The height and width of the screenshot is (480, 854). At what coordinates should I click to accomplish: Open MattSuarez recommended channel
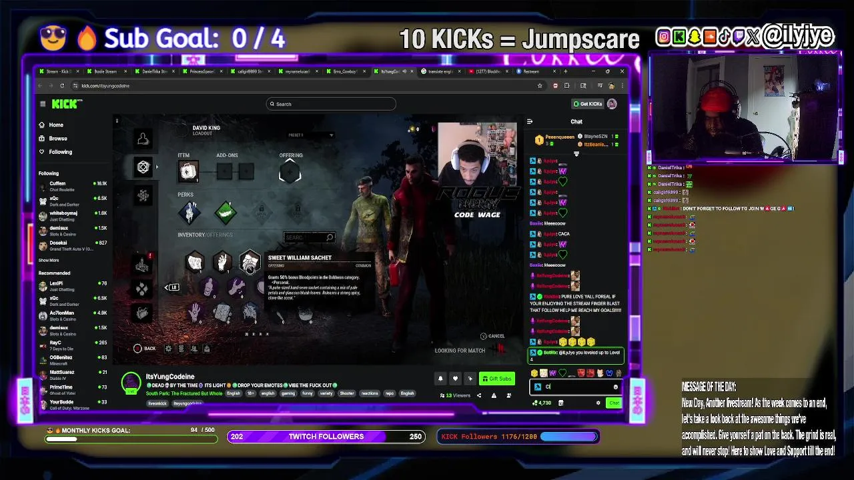coord(72,375)
